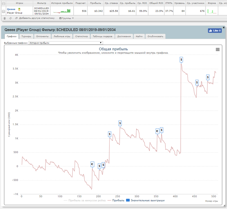
Task: Open the История прибыли chart selector
Action: tap(66, 43)
